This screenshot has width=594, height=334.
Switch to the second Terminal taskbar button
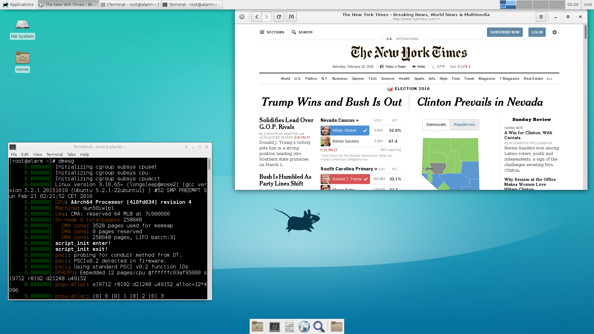[192, 4]
